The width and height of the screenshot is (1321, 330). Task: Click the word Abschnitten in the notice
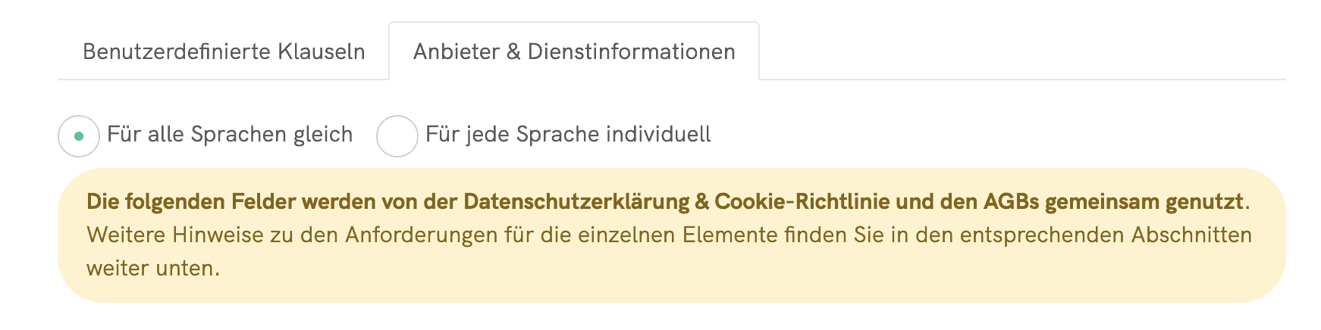pyautogui.click(x=1191, y=235)
